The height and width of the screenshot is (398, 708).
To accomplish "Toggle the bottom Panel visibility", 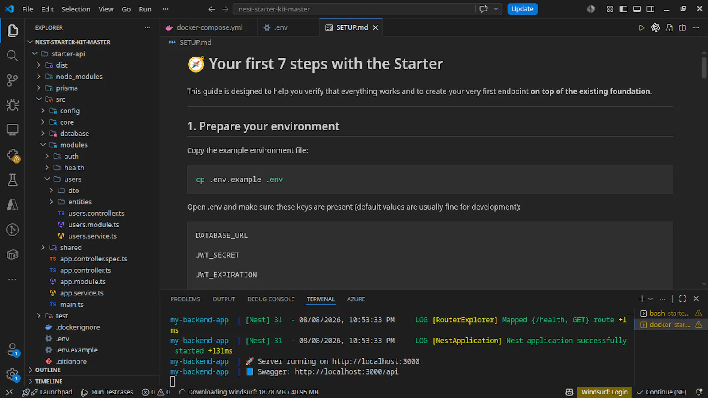I will tap(637, 9).
